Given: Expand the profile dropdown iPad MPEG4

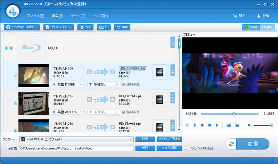Looking at the screenshot, I should tap(131, 139).
